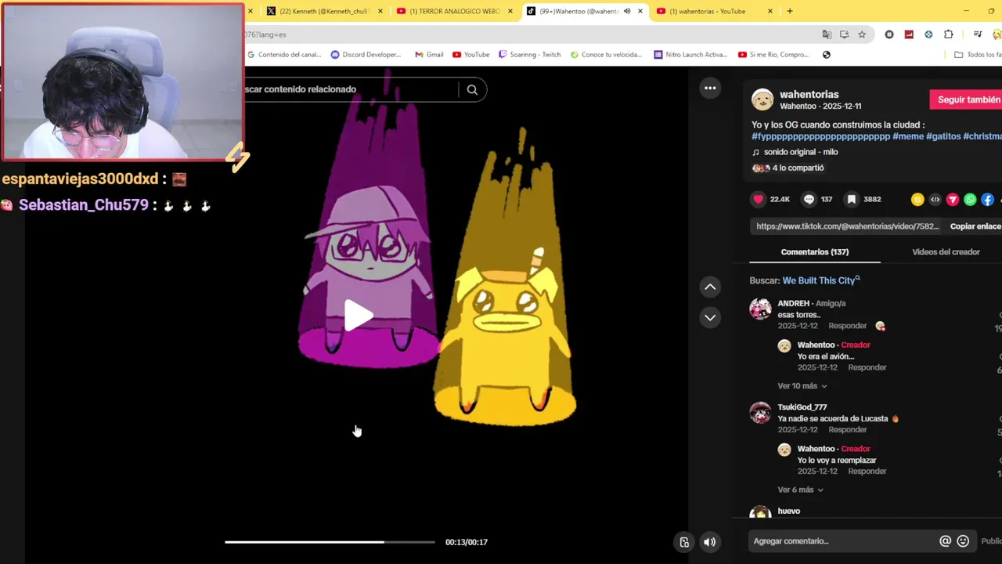Open the wahentorias profile name
Viewport: 1002px width, 564px height.
[809, 95]
